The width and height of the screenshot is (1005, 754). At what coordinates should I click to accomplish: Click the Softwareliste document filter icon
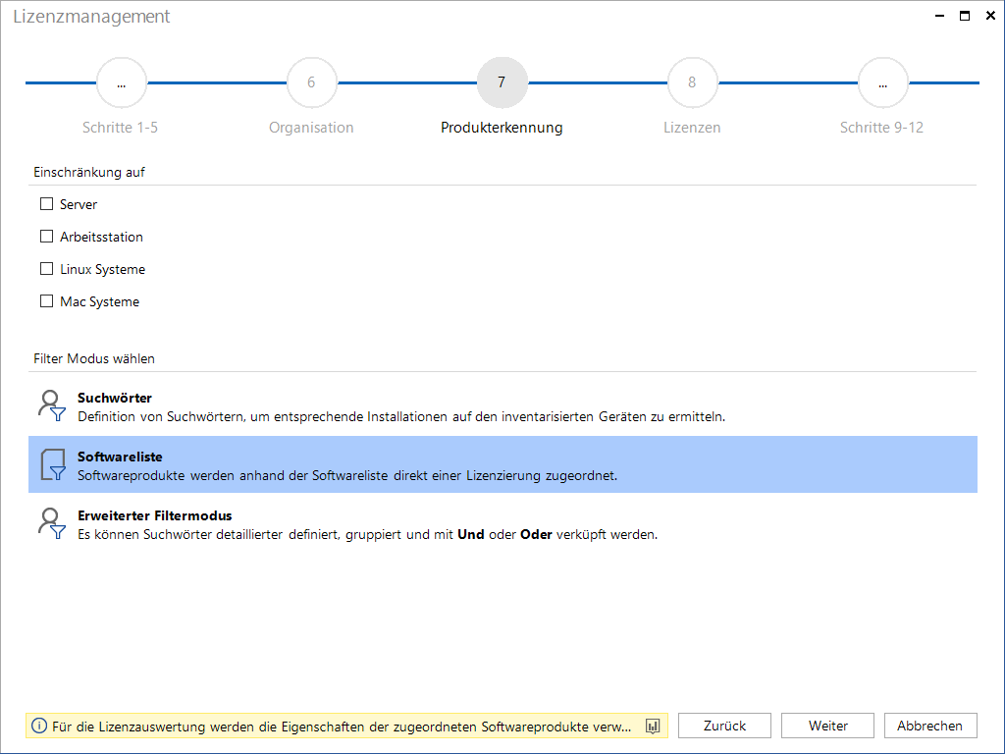(53, 464)
